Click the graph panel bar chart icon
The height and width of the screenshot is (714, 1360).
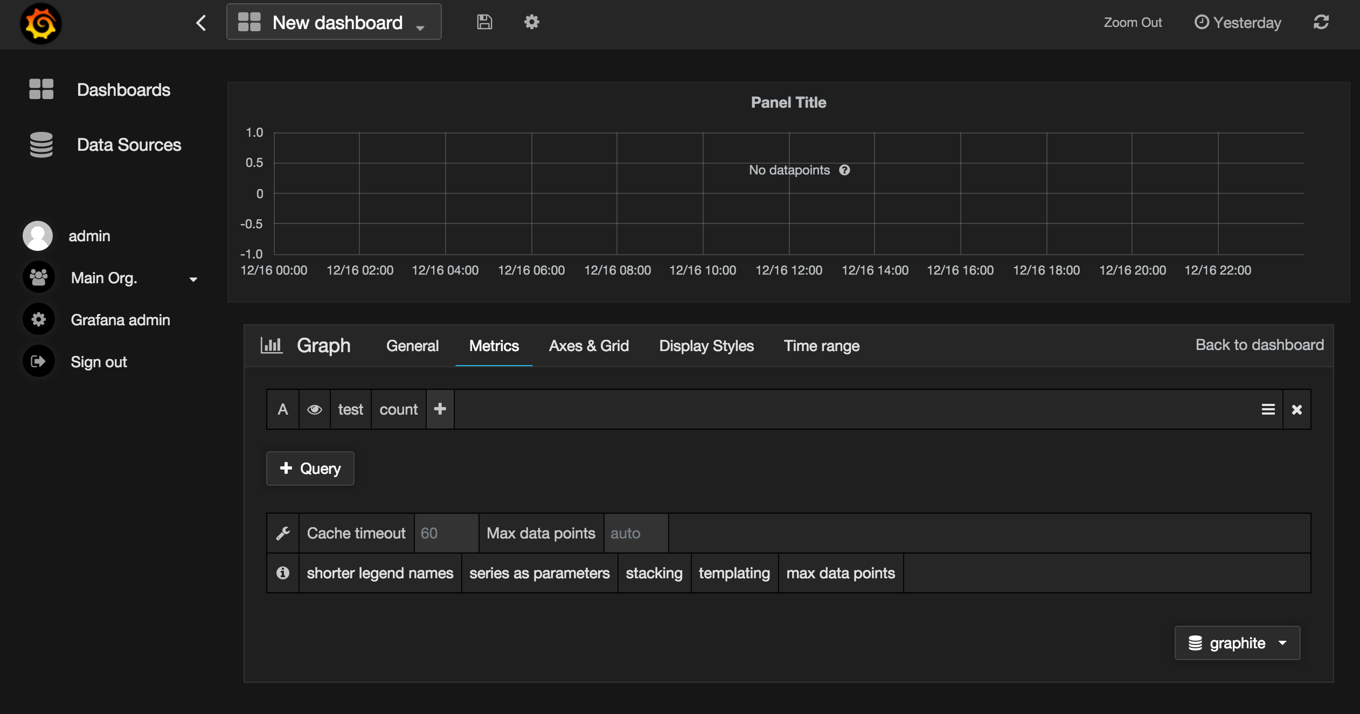(270, 345)
